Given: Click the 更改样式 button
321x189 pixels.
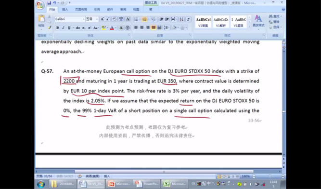Looking at the screenshot, I should [x=258, y=21].
